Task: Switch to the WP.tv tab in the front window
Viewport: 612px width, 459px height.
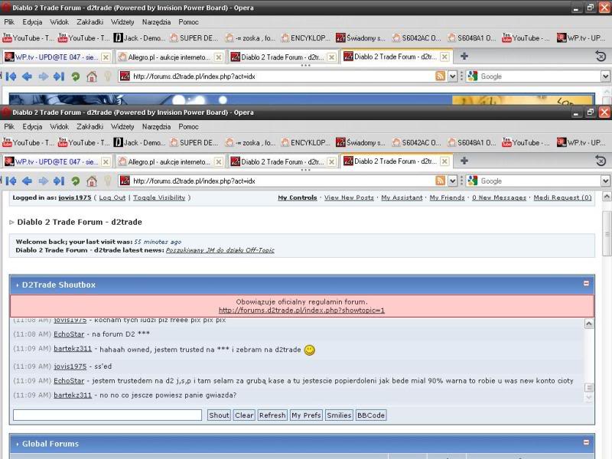Action: click(55, 162)
